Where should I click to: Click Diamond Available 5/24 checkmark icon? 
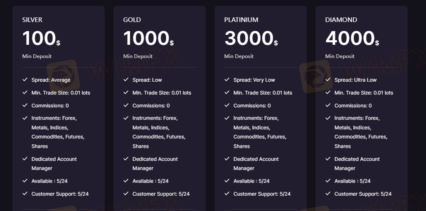tap(328, 181)
